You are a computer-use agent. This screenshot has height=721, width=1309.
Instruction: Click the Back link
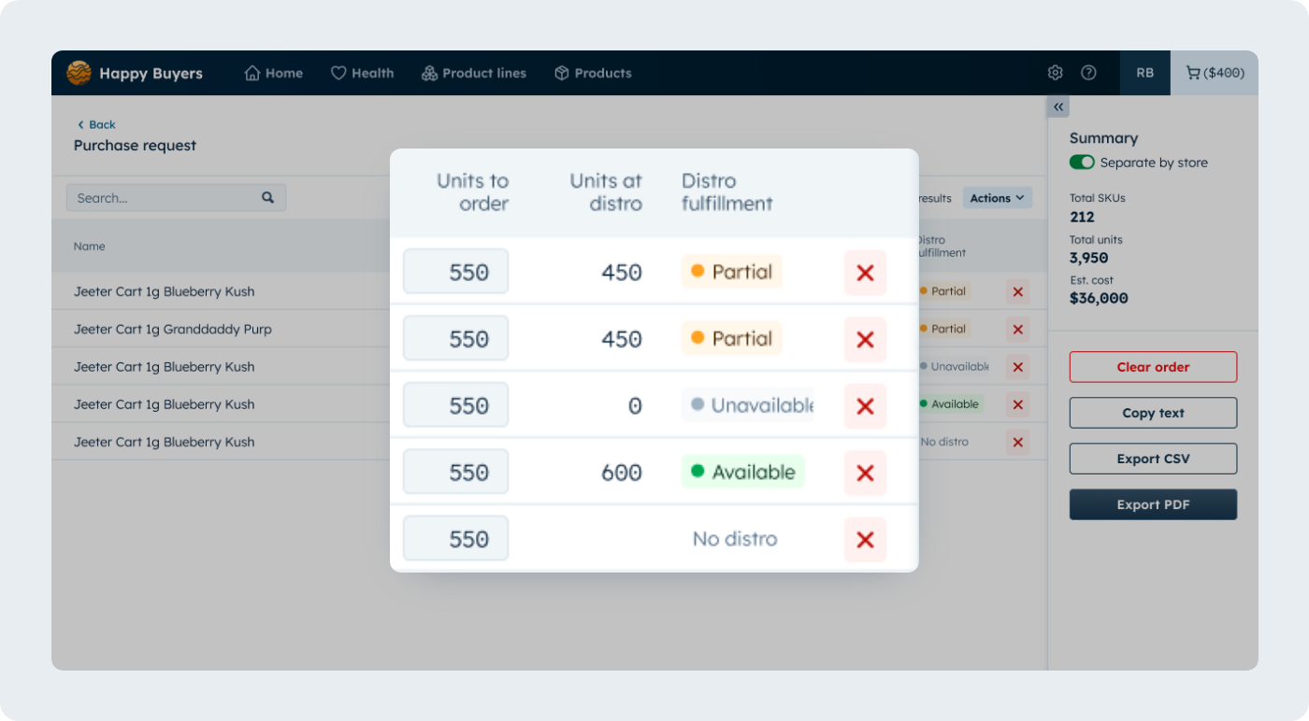(96, 124)
